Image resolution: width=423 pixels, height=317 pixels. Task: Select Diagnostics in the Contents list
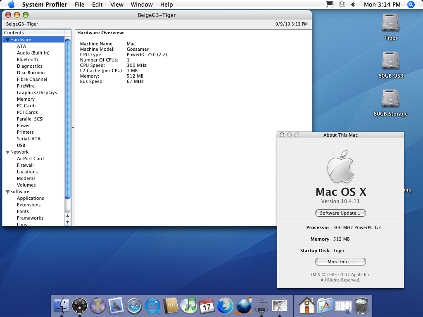click(30, 66)
